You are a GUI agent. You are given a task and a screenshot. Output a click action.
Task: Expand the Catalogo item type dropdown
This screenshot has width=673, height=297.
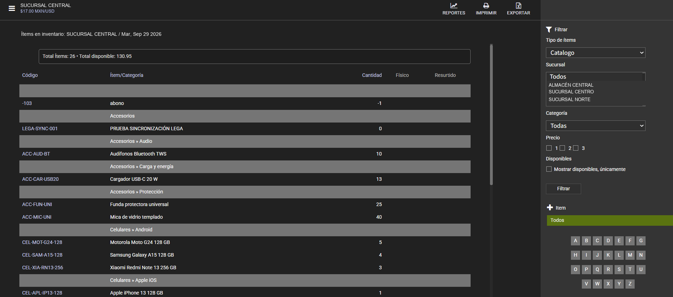[x=596, y=53]
